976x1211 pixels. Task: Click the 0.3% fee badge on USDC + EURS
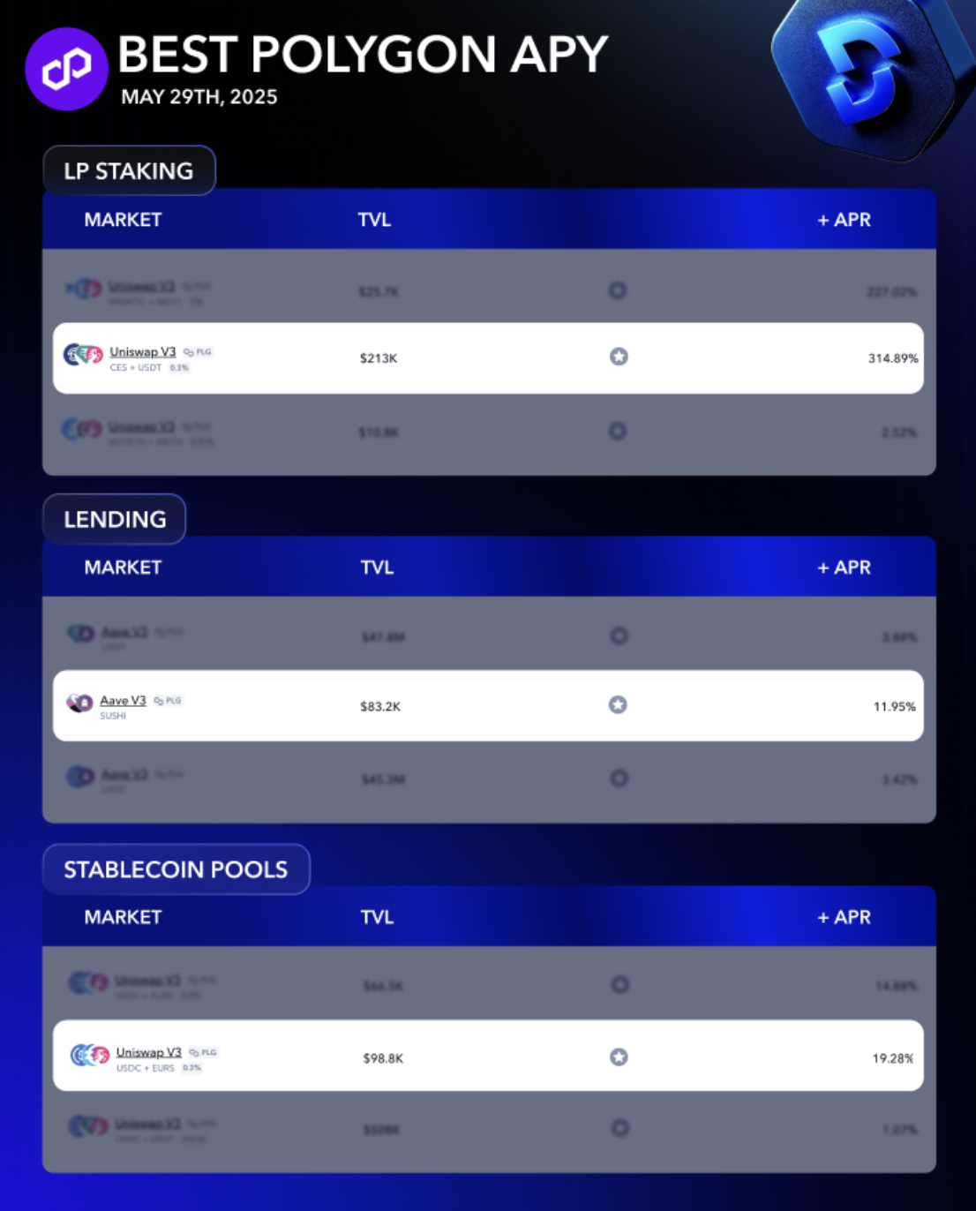[191, 1068]
